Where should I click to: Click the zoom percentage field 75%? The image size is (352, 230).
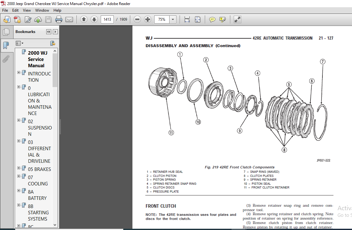click(x=162, y=19)
